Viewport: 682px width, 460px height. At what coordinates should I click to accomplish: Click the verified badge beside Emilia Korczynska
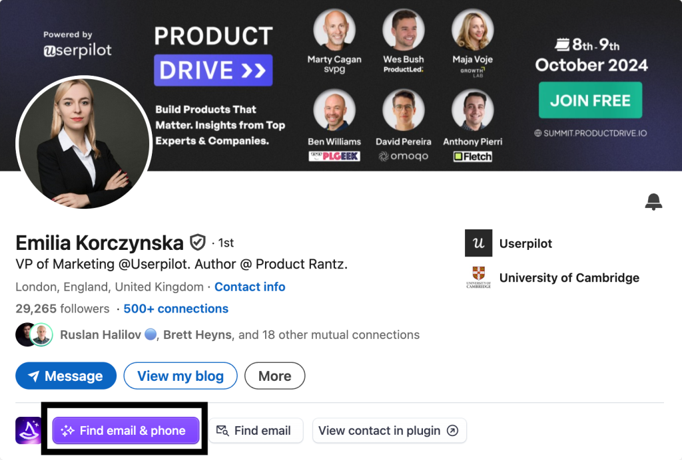coord(197,243)
